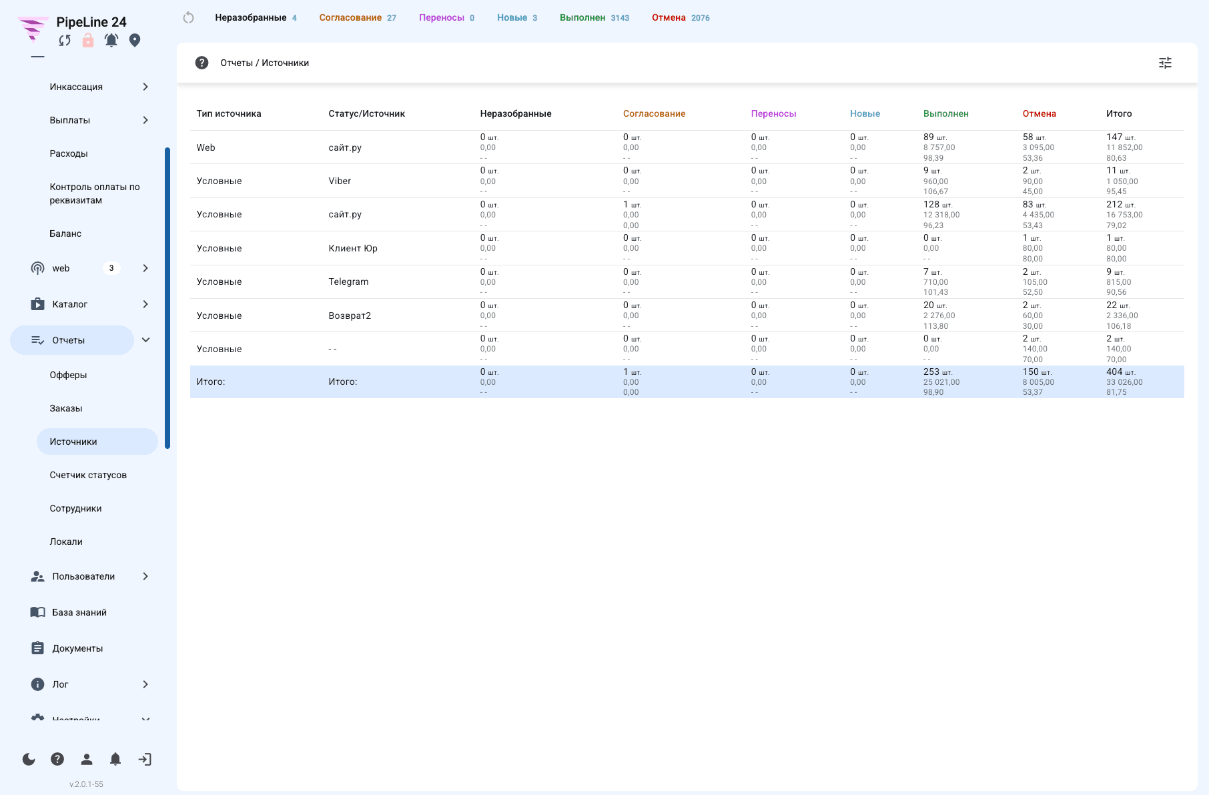Click the bottom help question mark icon
The height and width of the screenshot is (795, 1209).
[57, 759]
